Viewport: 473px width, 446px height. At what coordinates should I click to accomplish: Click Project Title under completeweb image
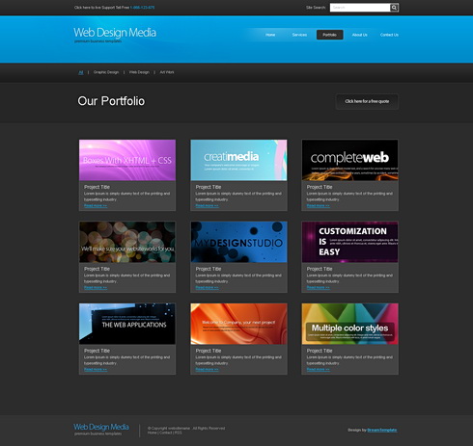pyautogui.click(x=320, y=187)
